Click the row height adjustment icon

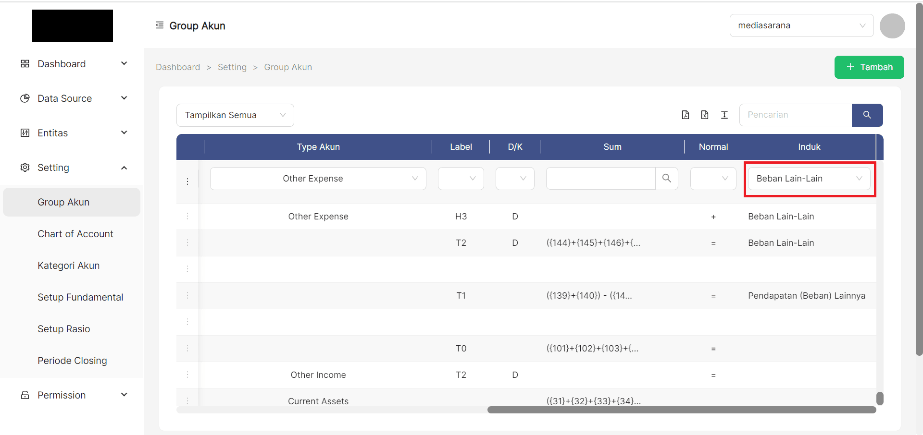tap(724, 115)
